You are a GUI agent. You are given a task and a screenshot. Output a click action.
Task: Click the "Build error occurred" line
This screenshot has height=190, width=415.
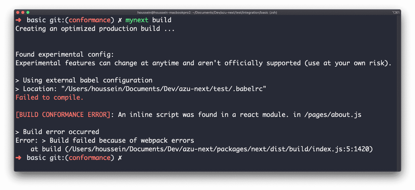tap(61, 132)
